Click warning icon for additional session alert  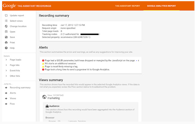click(43, 64)
